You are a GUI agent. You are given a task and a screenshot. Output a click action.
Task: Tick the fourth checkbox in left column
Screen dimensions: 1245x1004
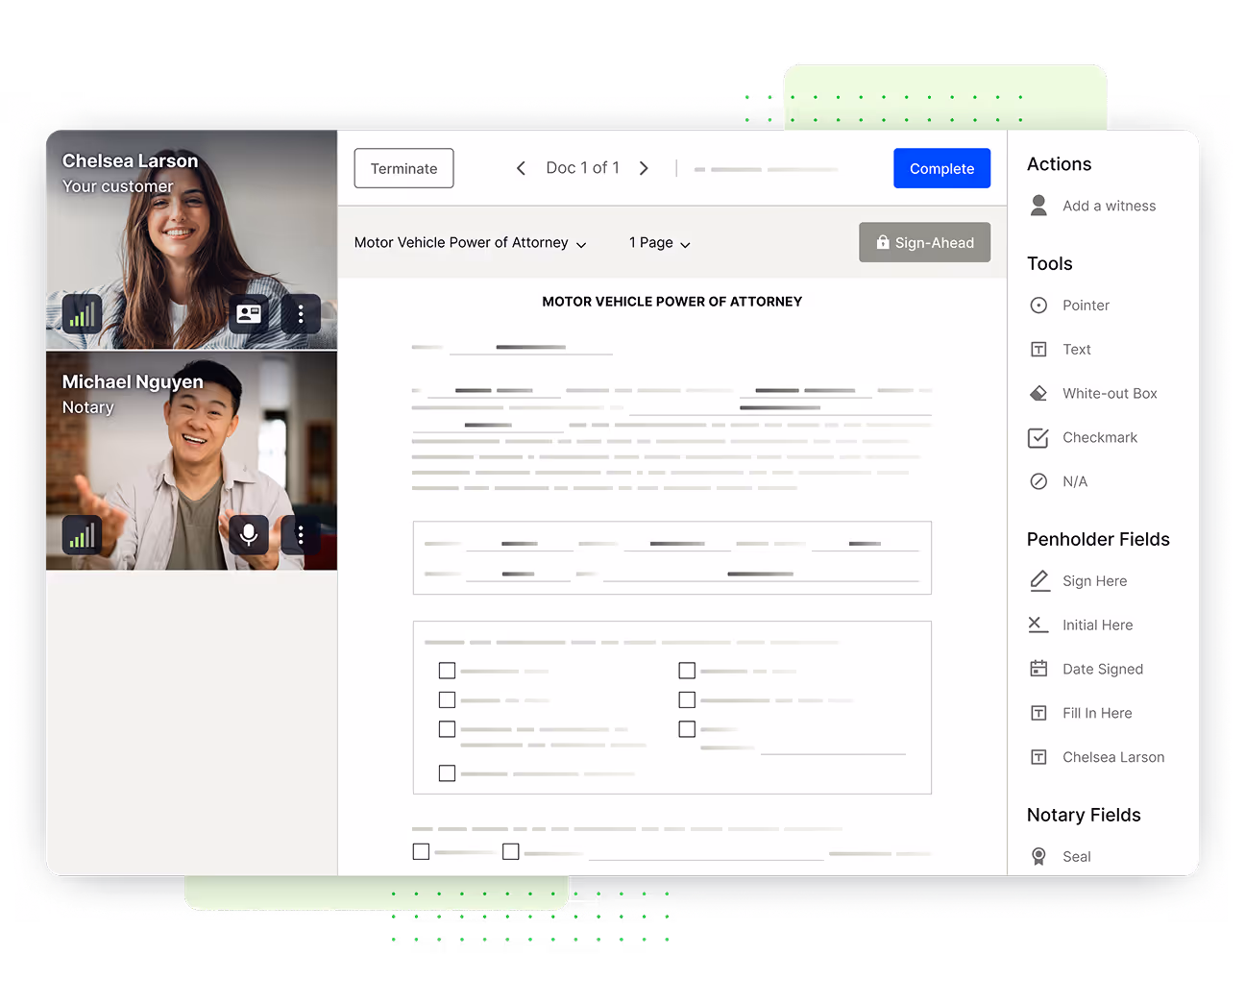coord(447,773)
